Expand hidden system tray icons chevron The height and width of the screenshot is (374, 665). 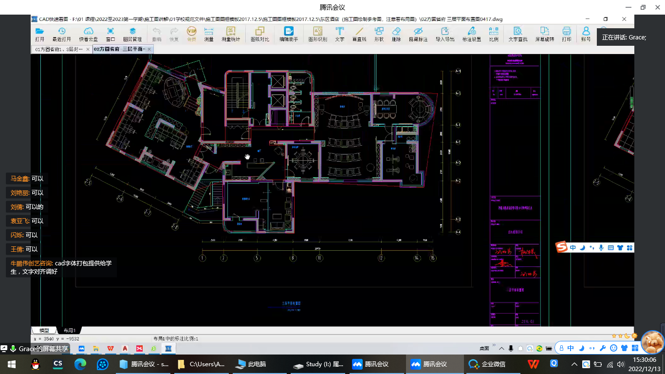(574, 364)
